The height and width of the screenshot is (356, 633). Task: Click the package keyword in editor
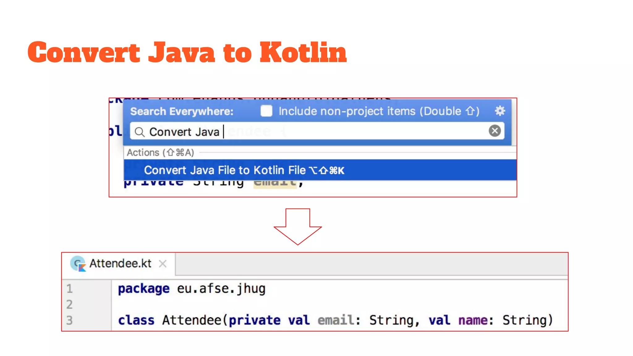(x=144, y=289)
